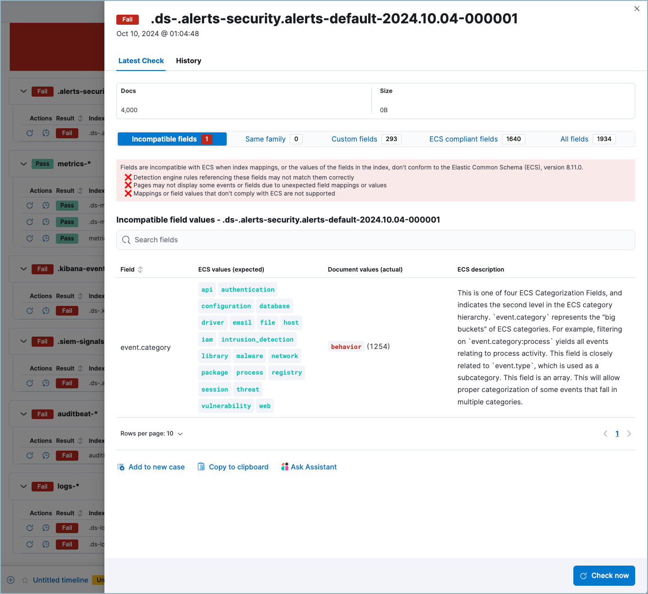The width and height of the screenshot is (648, 594).
Task: Collapse the metrics-* pattern group
Action: tap(23, 163)
